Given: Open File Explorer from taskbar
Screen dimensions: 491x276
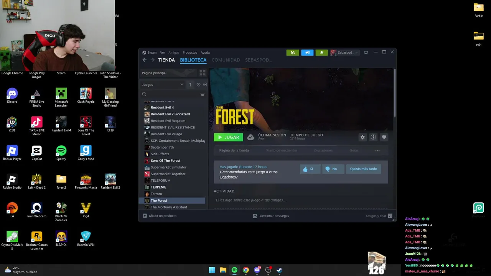Looking at the screenshot, I should (223, 270).
